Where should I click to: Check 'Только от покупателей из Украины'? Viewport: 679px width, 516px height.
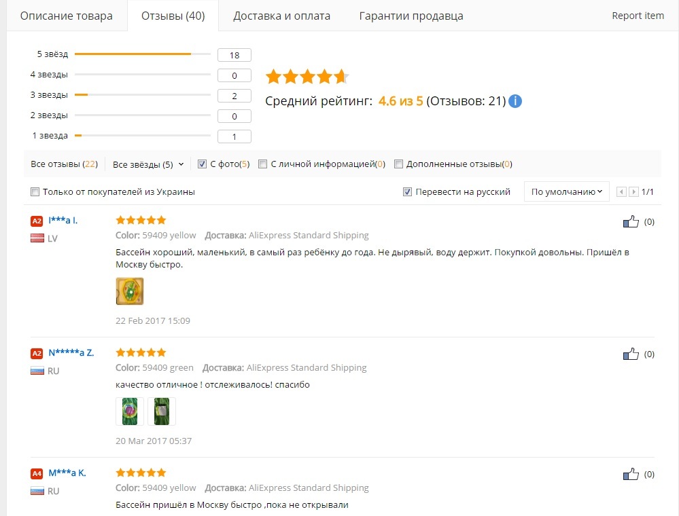pos(35,192)
